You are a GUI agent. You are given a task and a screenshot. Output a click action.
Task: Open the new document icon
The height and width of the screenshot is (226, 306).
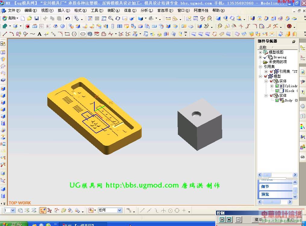click(23, 18)
